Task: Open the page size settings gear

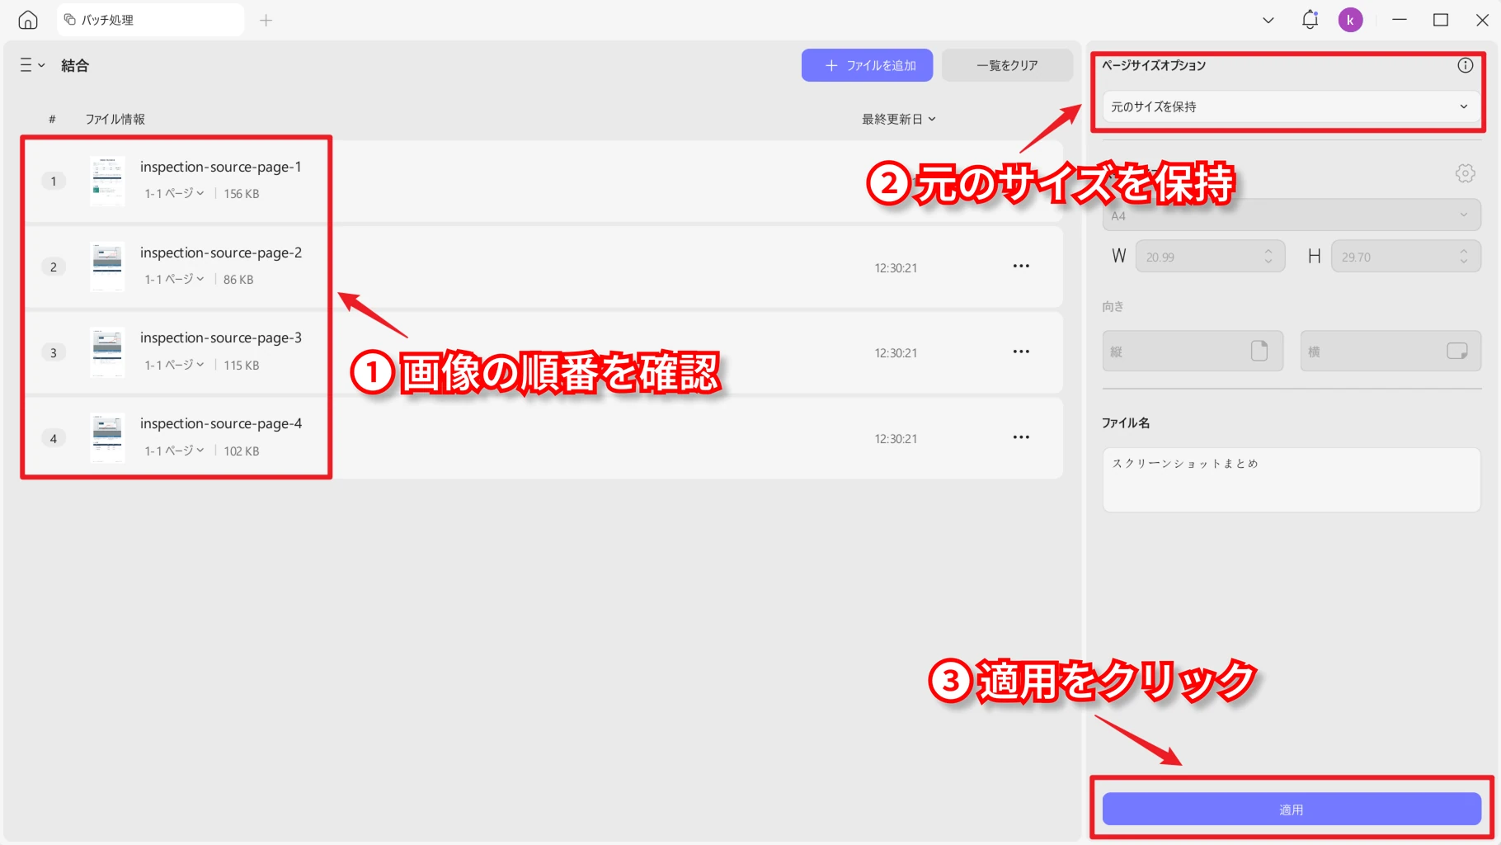Action: pos(1465,173)
